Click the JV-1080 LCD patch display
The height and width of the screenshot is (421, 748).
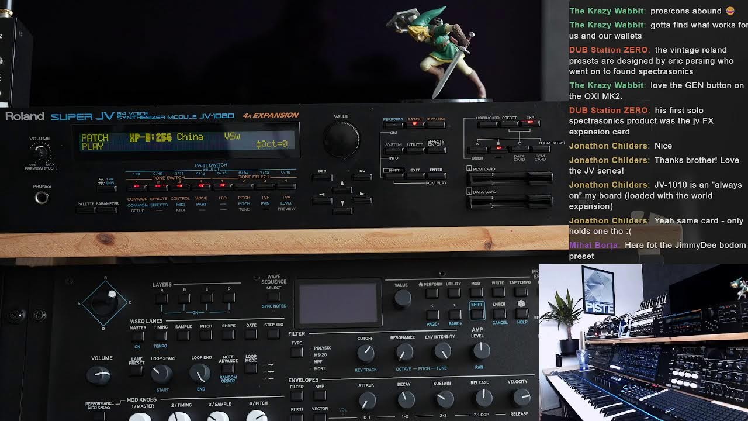pyautogui.click(x=187, y=141)
